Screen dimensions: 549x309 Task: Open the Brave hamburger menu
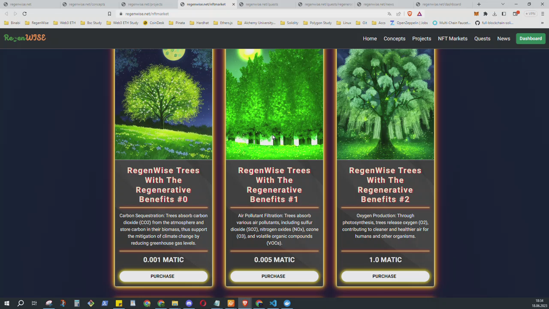point(543,14)
